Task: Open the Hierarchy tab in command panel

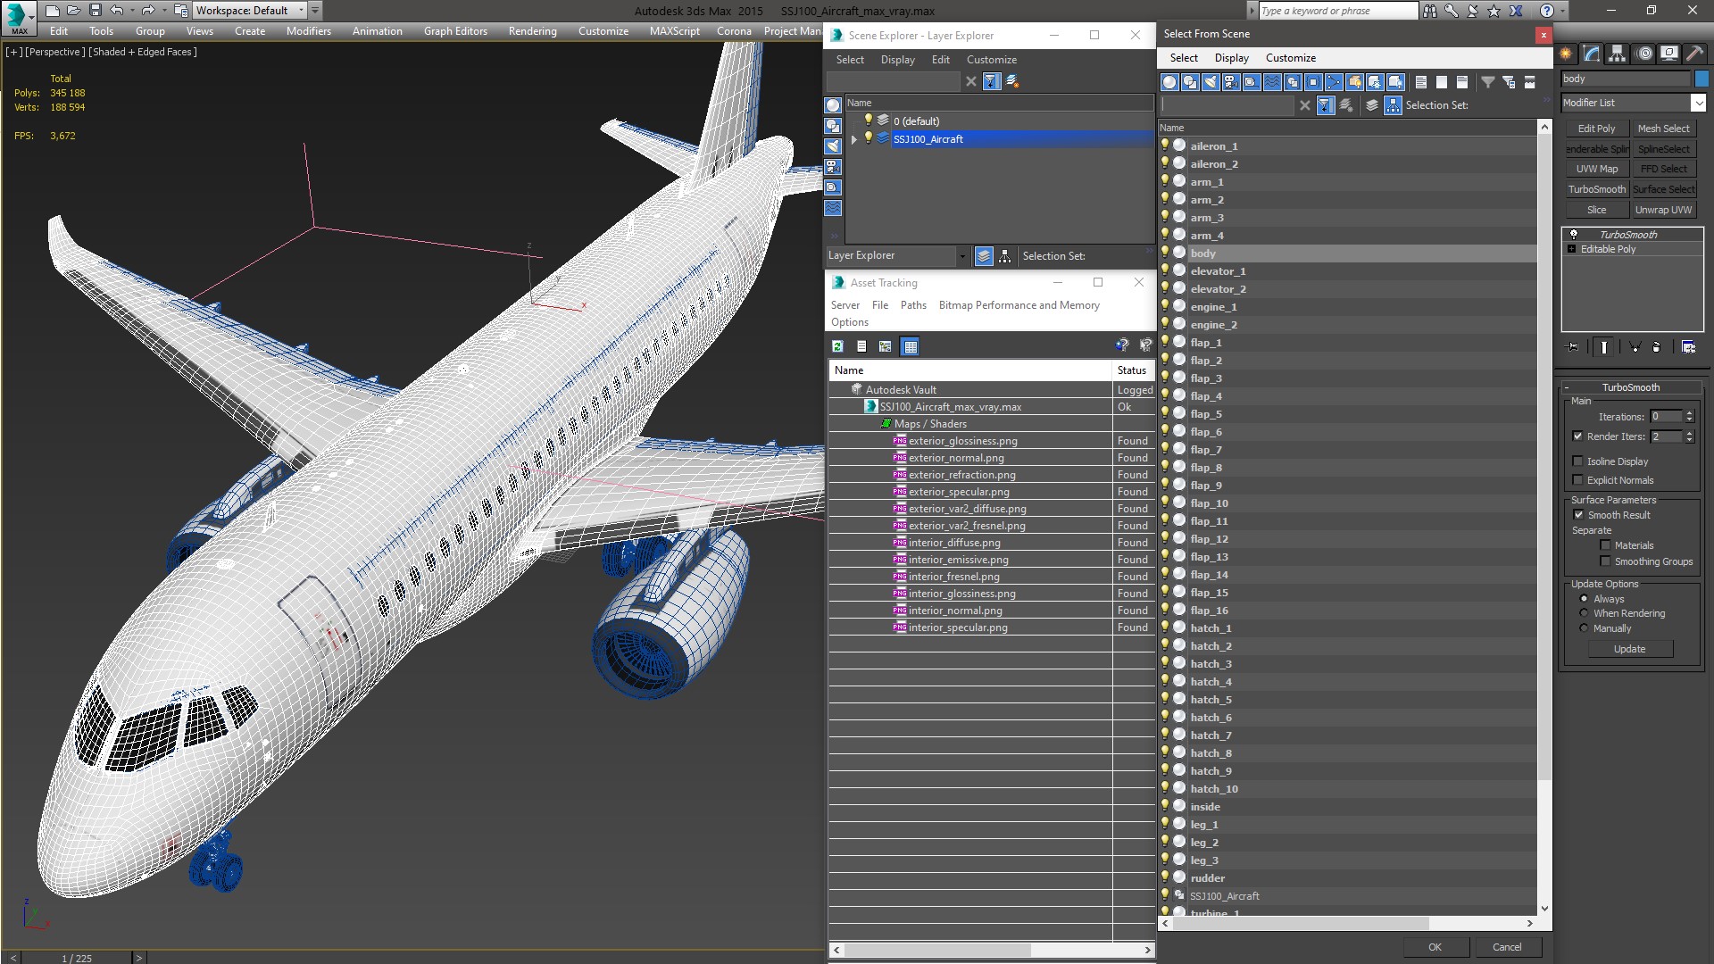Action: coord(1618,54)
